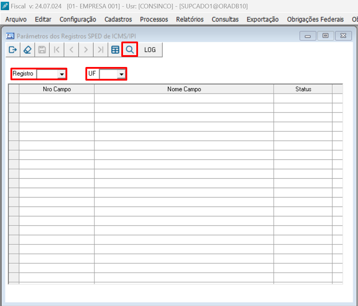Click inside the Registro combo field
The height and width of the screenshot is (306, 358).
(x=47, y=74)
